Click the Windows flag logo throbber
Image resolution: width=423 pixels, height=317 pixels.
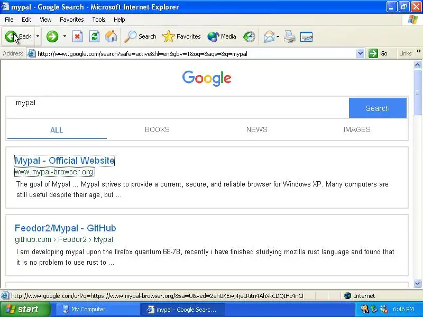click(413, 20)
